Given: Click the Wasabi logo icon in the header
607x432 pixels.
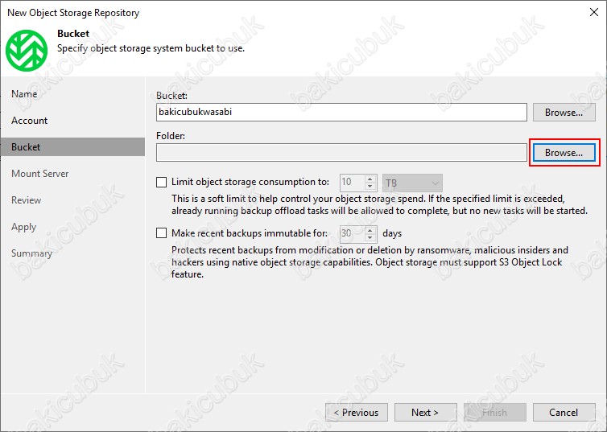Looking at the screenshot, I should tap(27, 51).
